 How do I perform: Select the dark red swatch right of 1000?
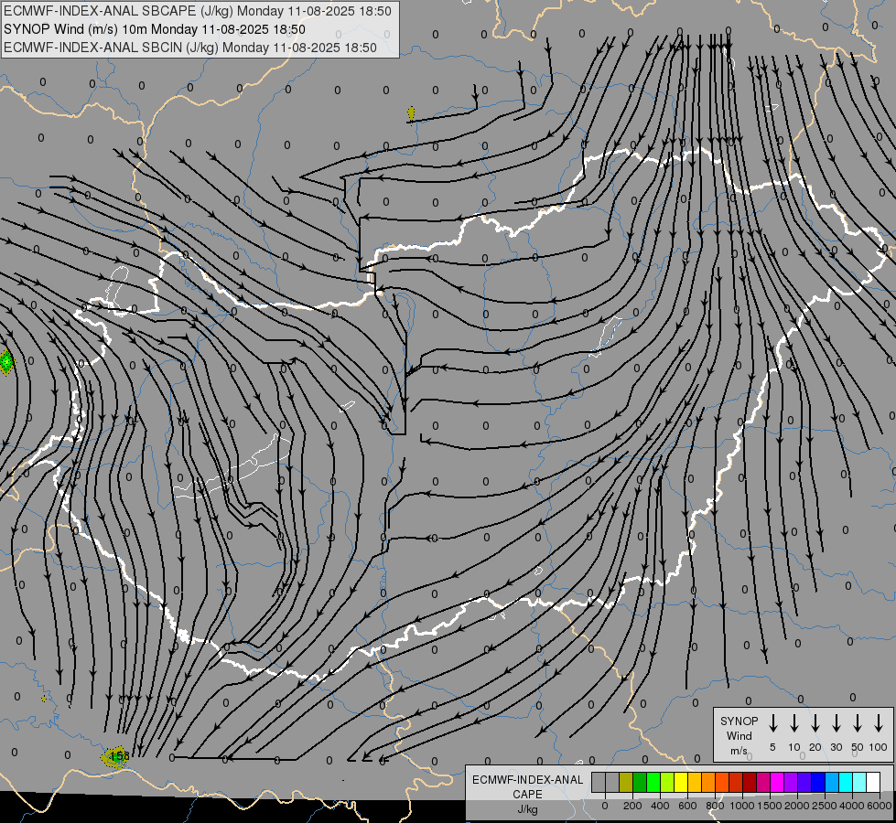750,783
